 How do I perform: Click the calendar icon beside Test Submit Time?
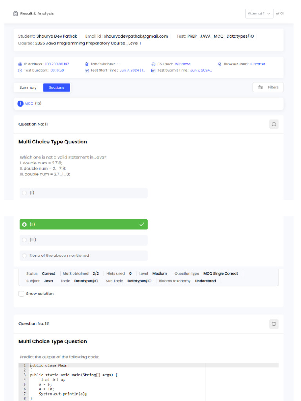point(153,70)
